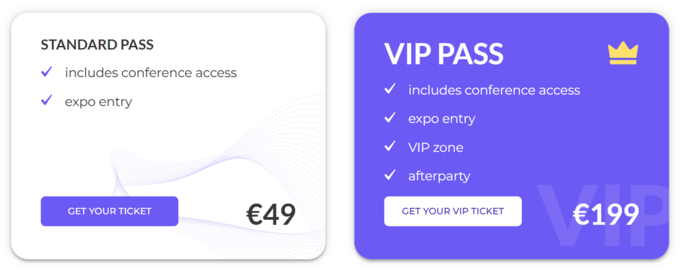Image resolution: width=680 pixels, height=273 pixels.
Task: Click VIP's includes conference access text
Action: [494, 90]
